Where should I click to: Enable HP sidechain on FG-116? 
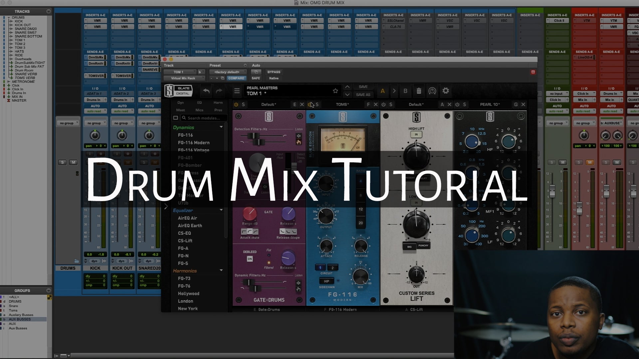(326, 281)
